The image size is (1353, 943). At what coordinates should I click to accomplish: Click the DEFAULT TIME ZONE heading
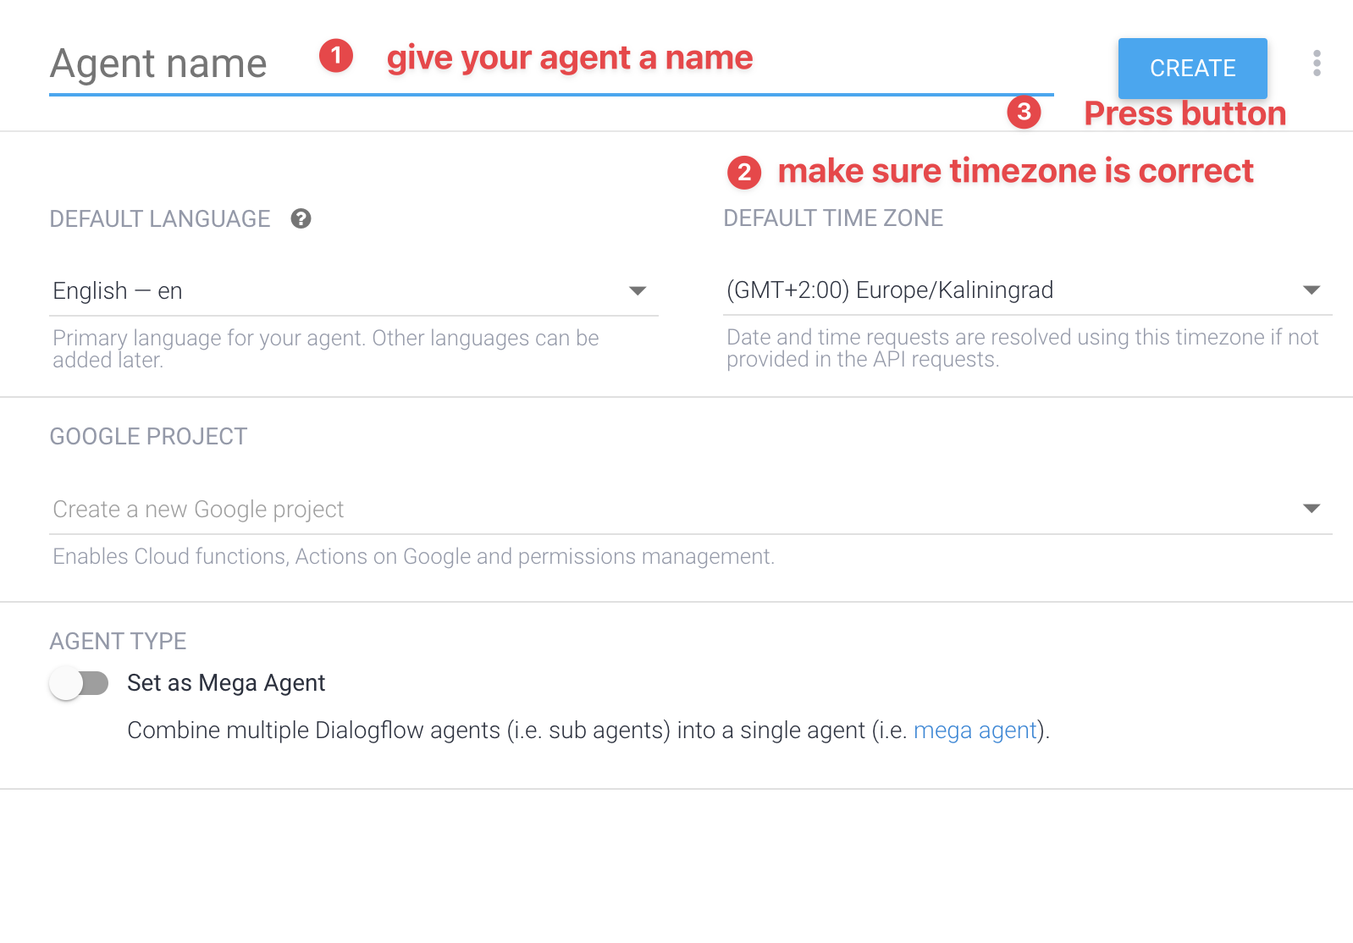click(833, 218)
